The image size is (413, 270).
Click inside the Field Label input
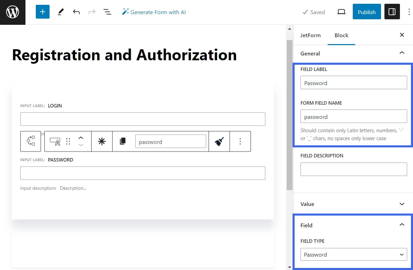[353, 83]
